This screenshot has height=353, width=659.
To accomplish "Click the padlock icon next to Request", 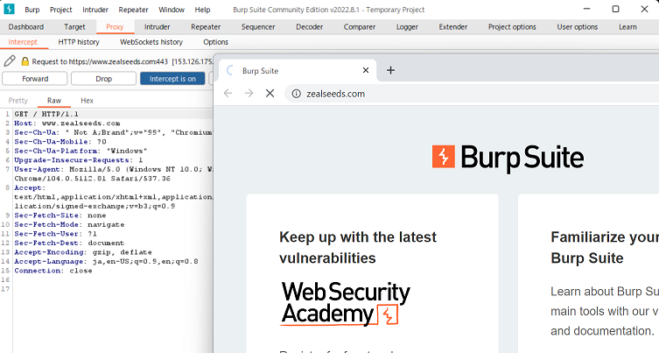I will (x=25, y=61).
